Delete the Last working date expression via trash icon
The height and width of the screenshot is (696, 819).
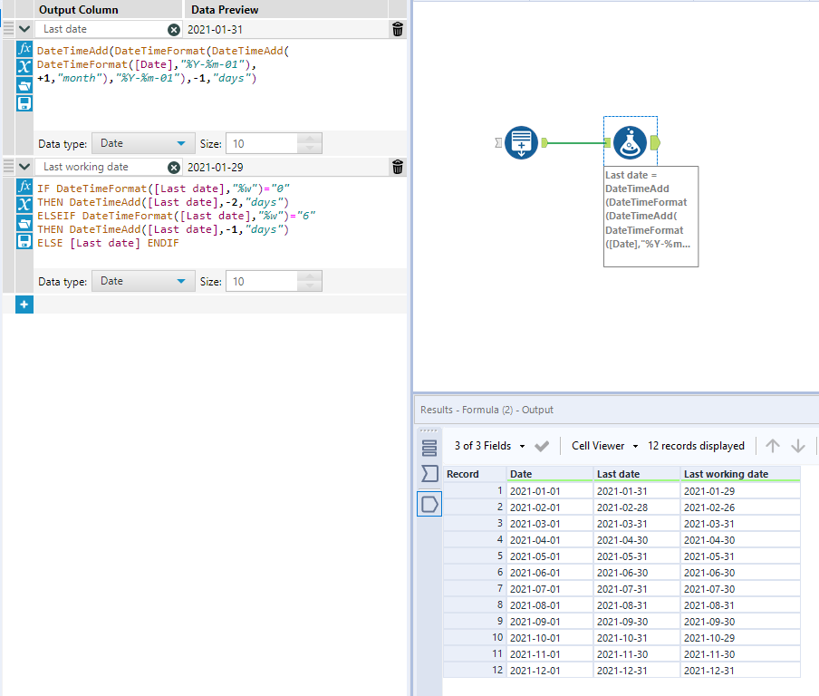[x=396, y=167]
